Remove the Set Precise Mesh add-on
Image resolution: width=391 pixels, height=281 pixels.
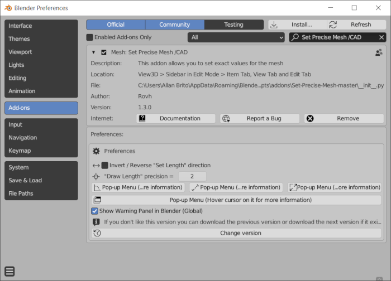[344, 118]
